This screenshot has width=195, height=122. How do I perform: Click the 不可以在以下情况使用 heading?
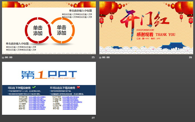point(62,88)
